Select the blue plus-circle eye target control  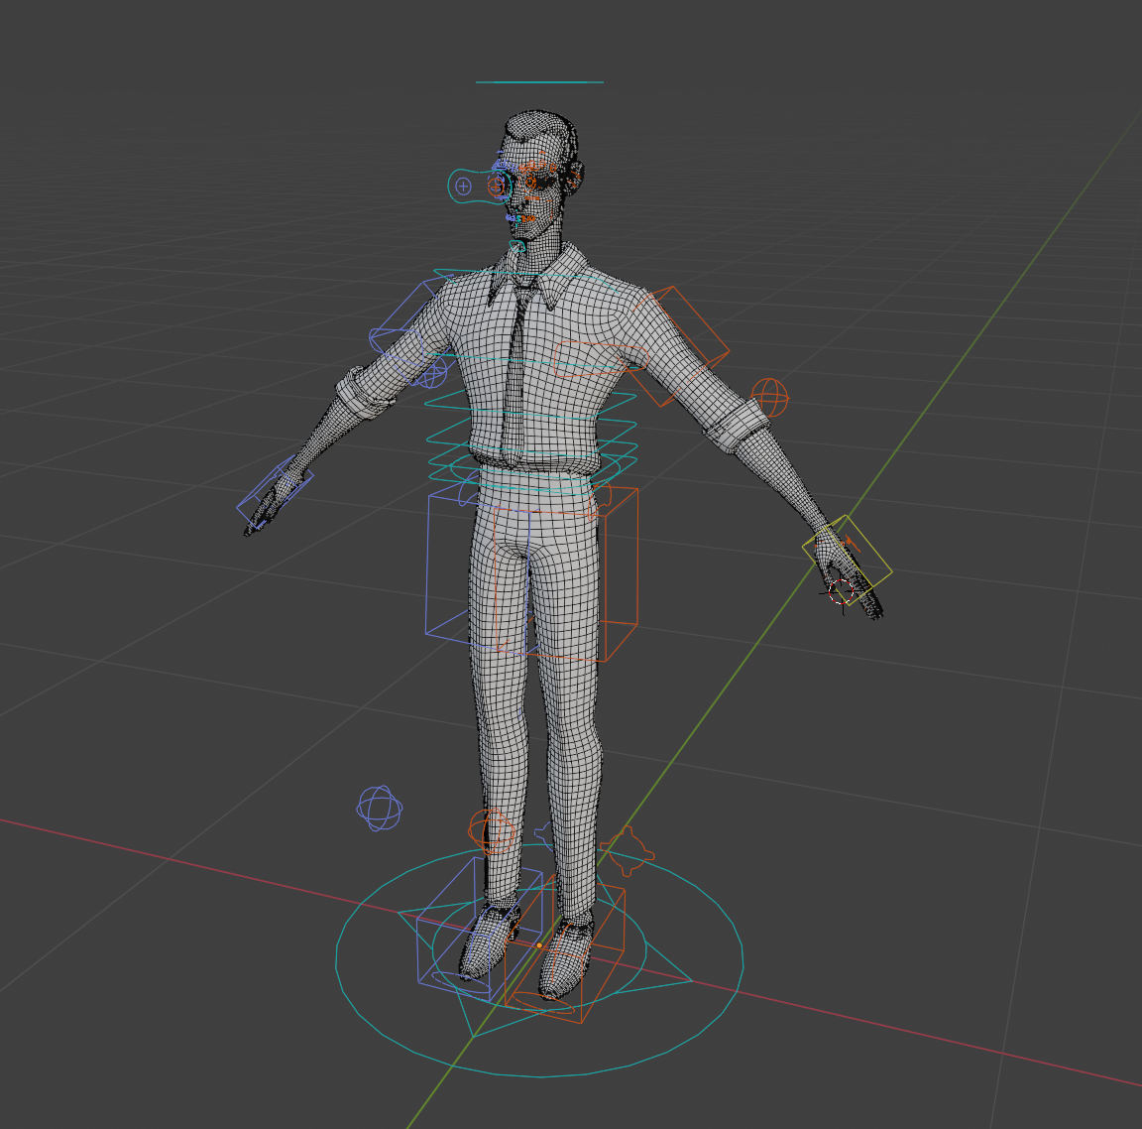[462, 185]
